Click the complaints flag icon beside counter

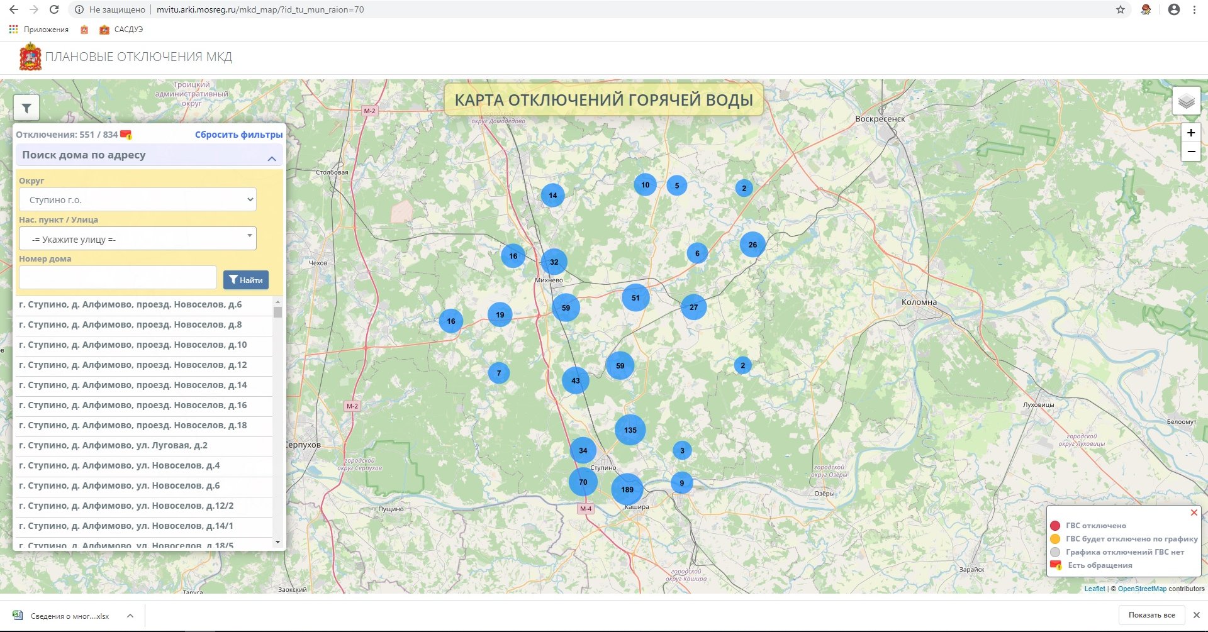point(126,135)
